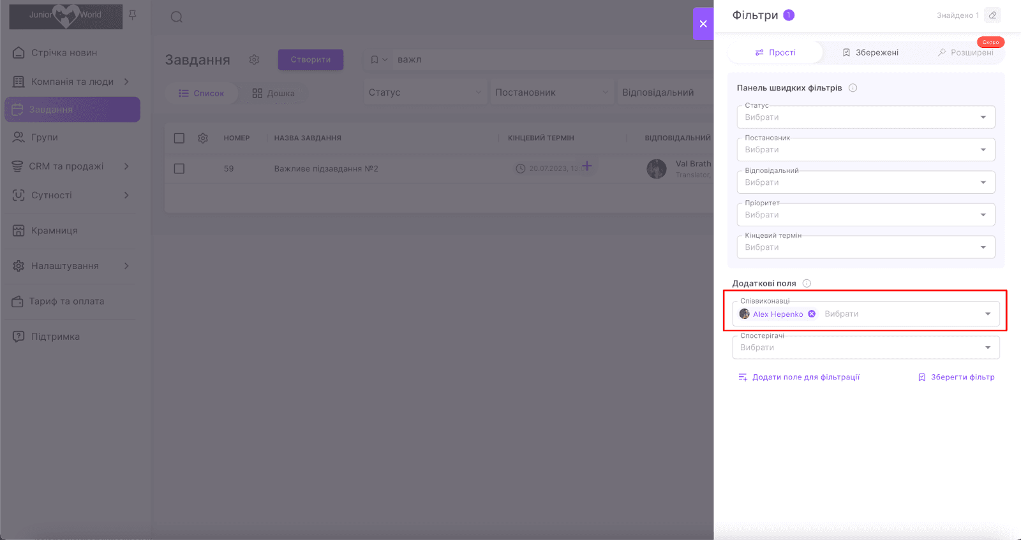Open Сутності in the sidebar
Image resolution: width=1021 pixels, height=540 pixels.
(51, 195)
